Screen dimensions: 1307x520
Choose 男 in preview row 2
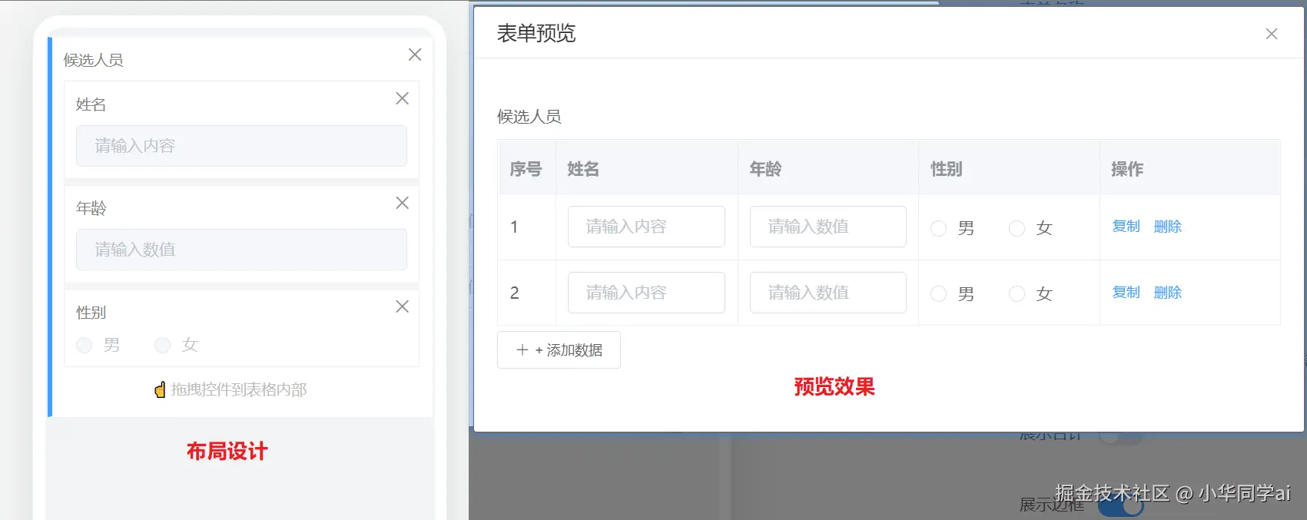tap(938, 294)
